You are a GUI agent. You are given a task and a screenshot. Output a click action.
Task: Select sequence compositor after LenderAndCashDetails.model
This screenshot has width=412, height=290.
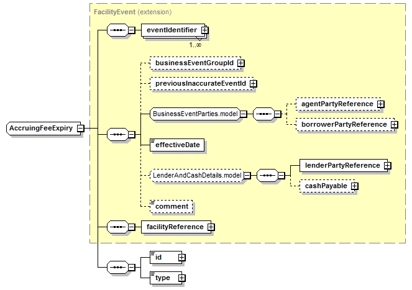click(267, 176)
